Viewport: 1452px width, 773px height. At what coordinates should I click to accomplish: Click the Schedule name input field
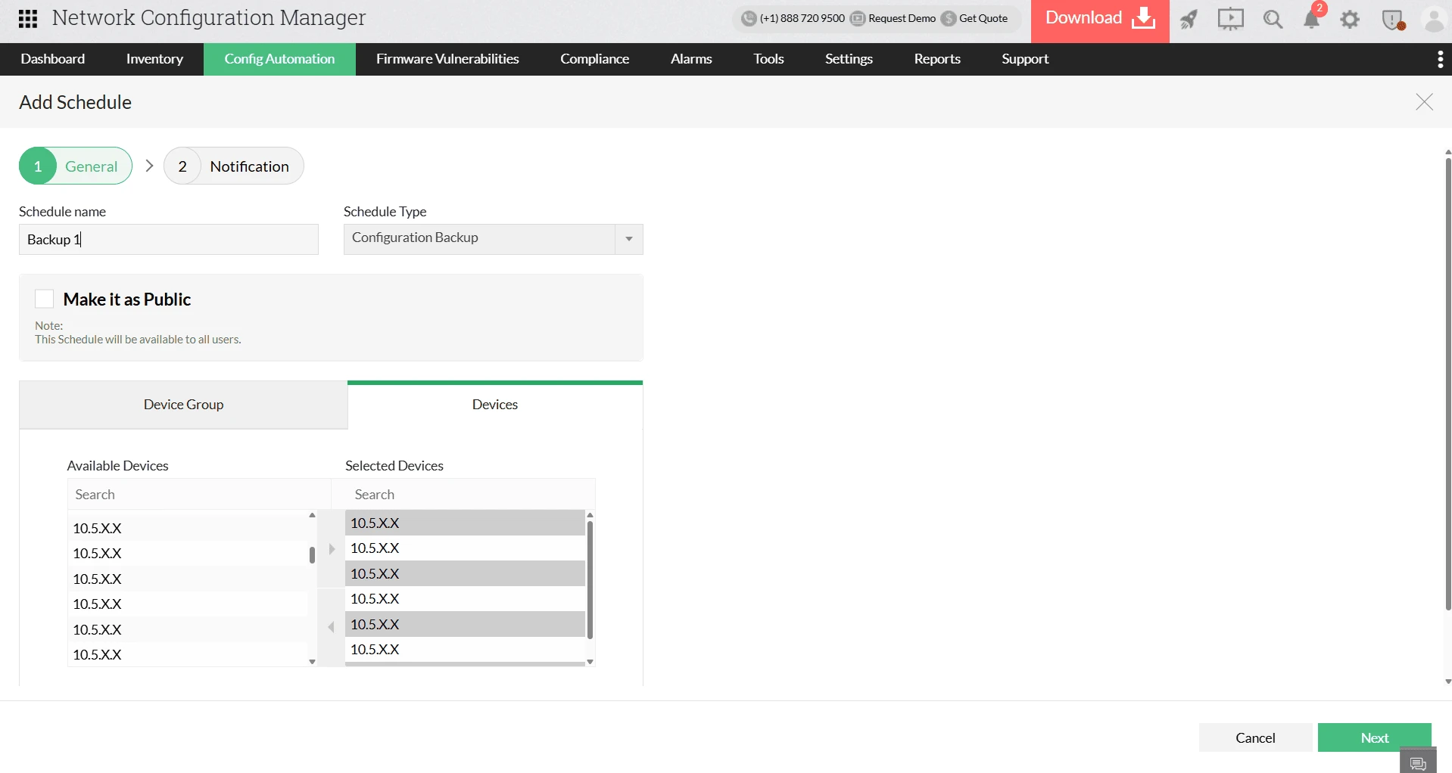coord(168,239)
